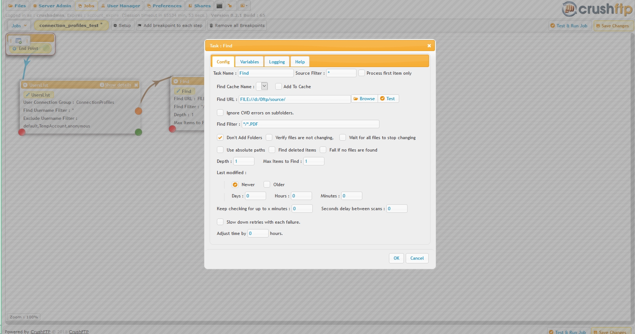Enable Process first item only
Screen dimensions: 635x334
coord(362,73)
